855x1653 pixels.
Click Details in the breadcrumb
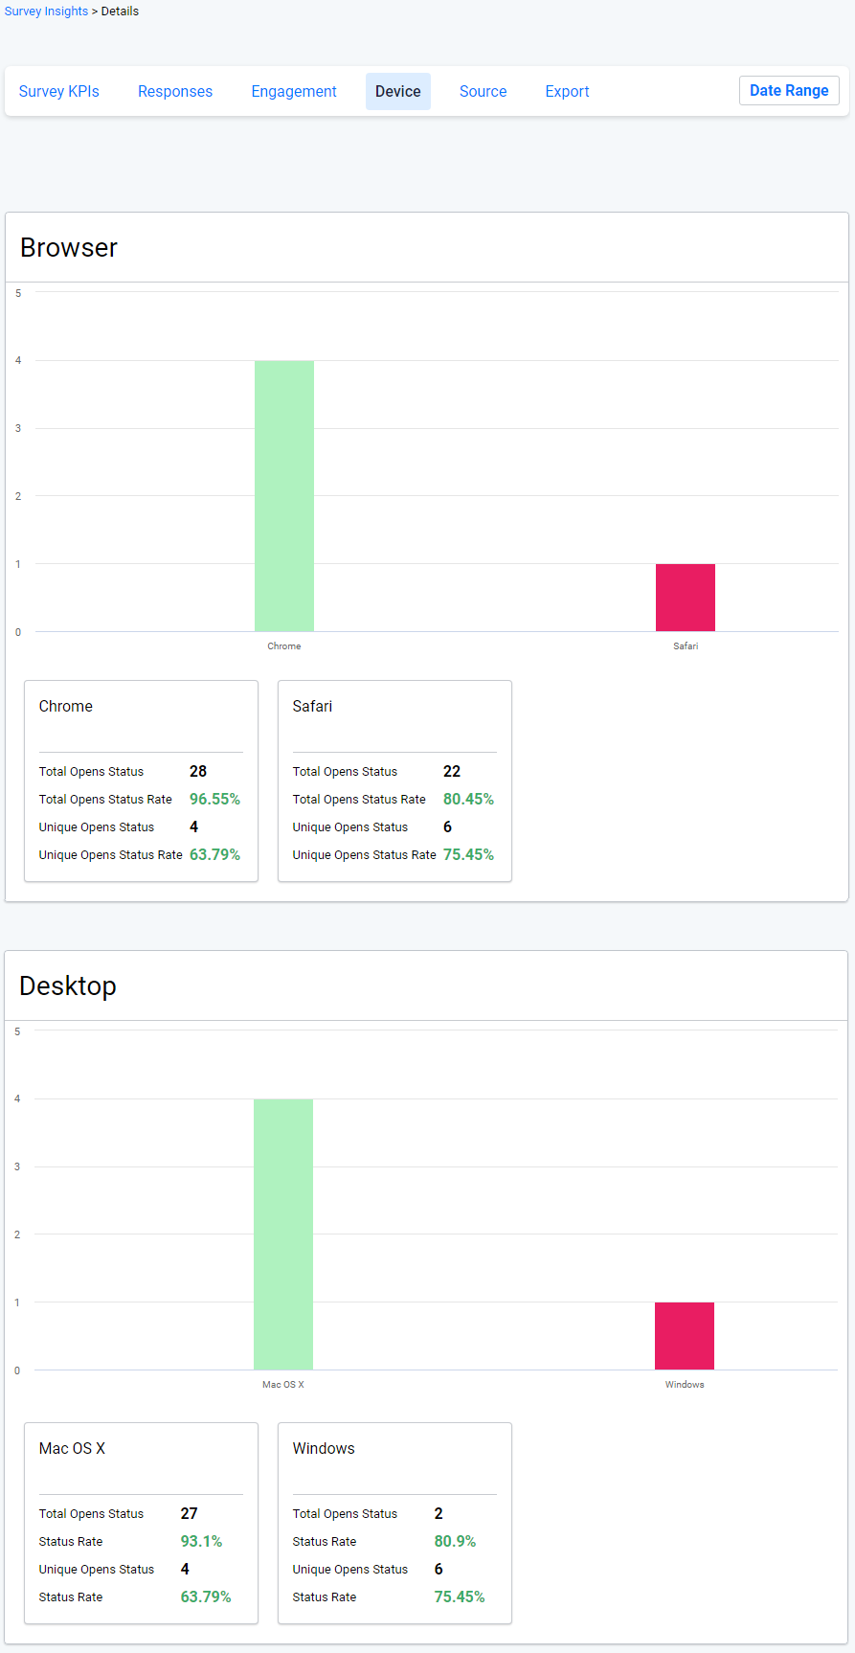[x=120, y=11]
